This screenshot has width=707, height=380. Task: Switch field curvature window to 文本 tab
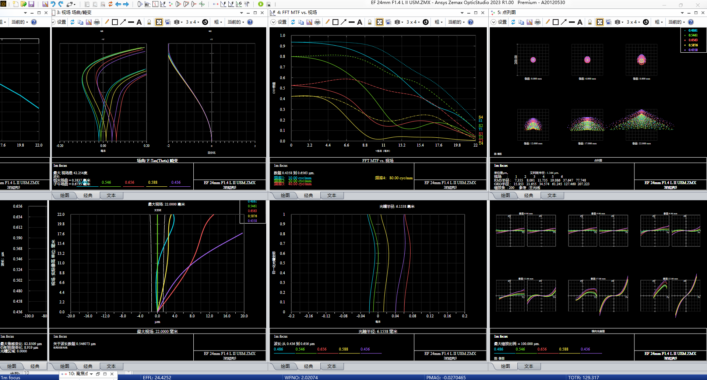(x=111, y=196)
